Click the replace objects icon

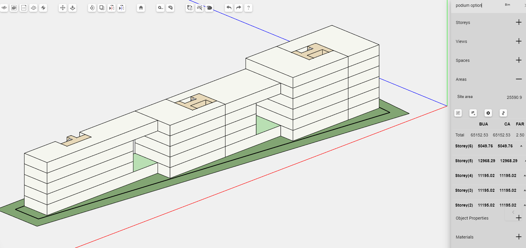coord(190,8)
